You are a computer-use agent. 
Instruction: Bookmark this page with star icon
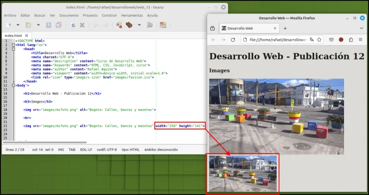pos(319,39)
